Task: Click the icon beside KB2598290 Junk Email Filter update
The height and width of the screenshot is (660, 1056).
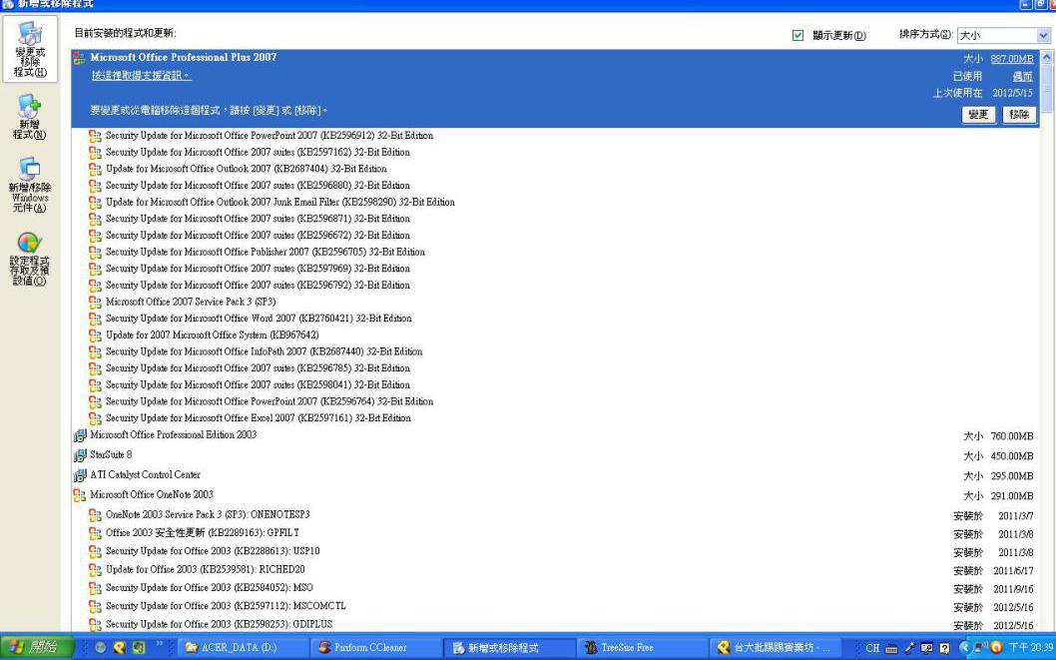Action: [x=95, y=202]
